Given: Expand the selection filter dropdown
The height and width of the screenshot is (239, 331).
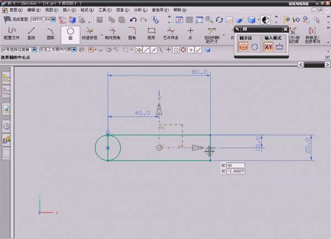Looking at the screenshot, I should pos(34,50).
